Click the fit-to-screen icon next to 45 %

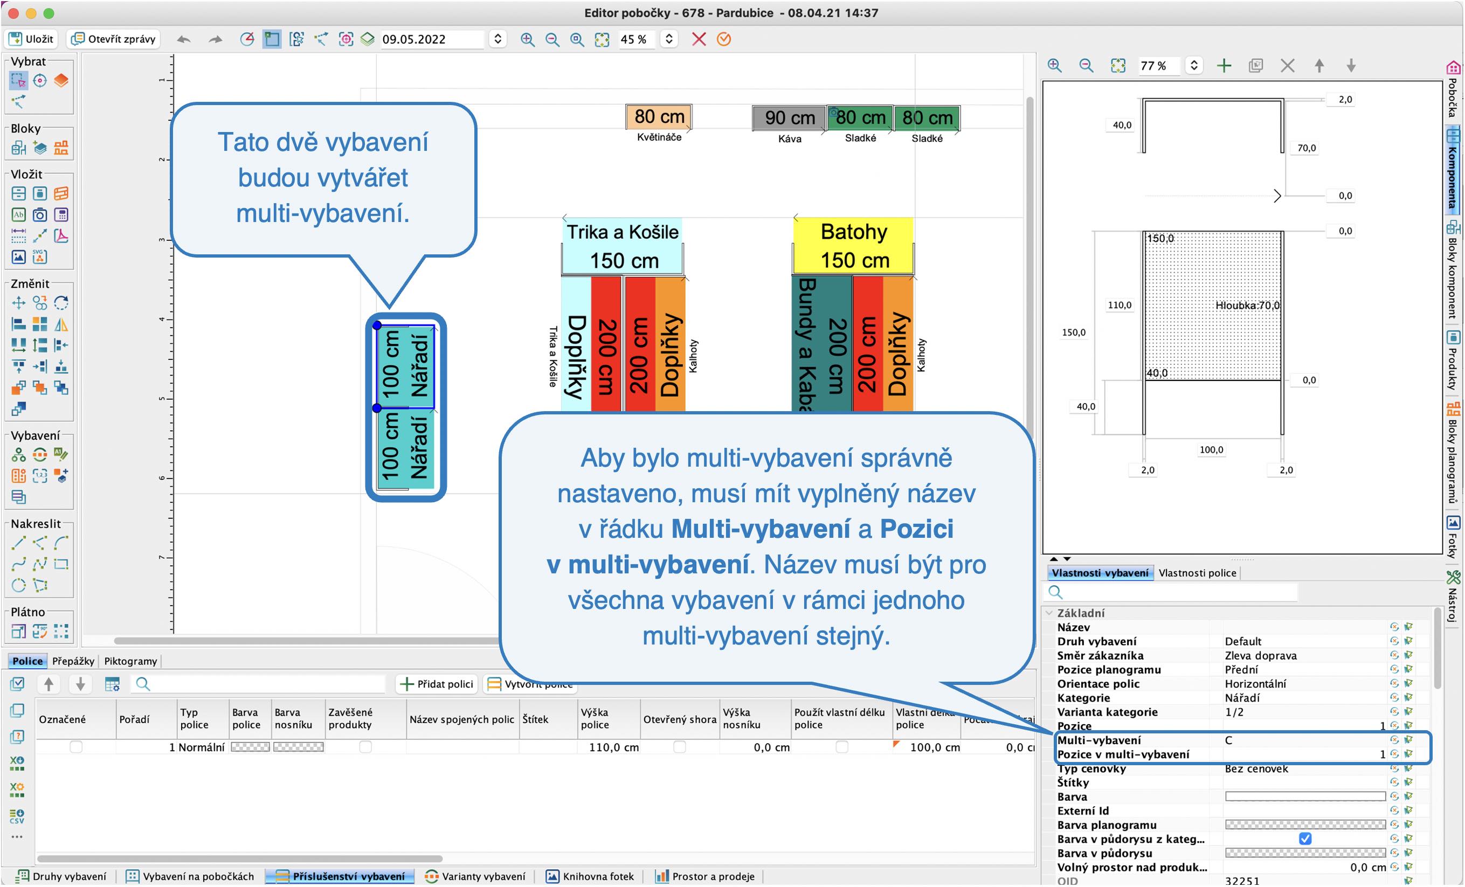602,39
